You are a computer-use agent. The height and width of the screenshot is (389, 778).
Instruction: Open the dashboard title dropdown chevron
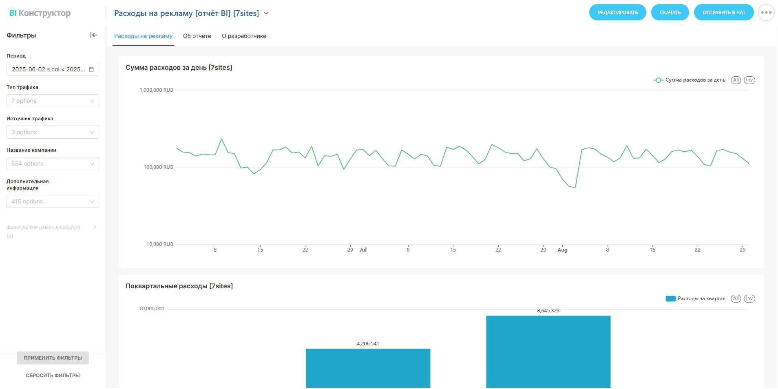266,13
